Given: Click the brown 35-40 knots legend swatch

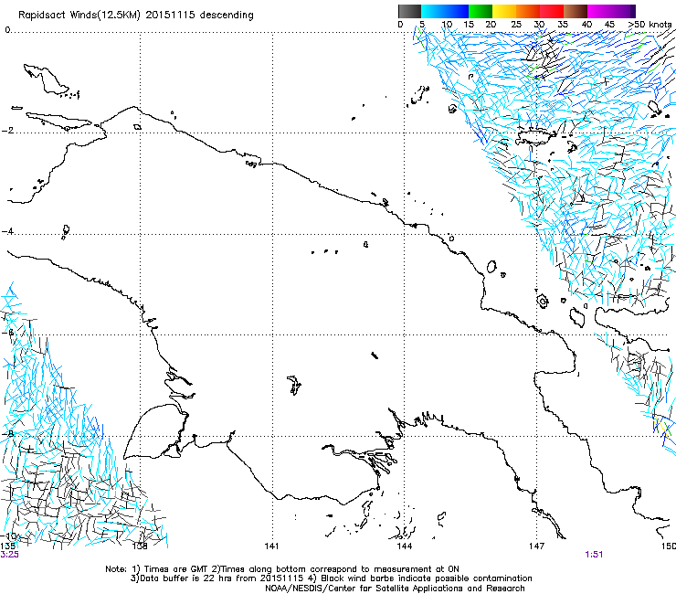Looking at the screenshot, I should pyautogui.click(x=576, y=11).
